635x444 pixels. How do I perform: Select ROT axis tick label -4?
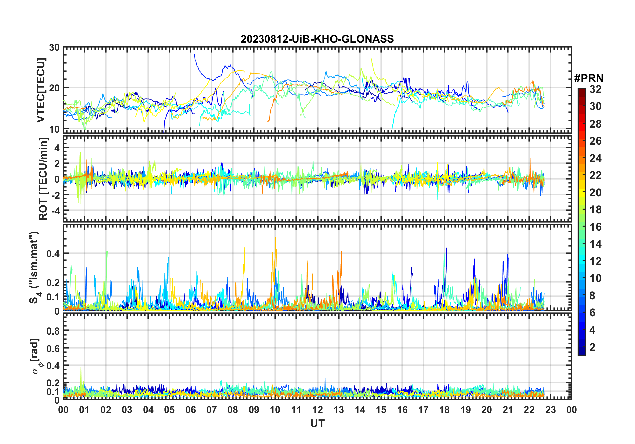tap(55, 211)
